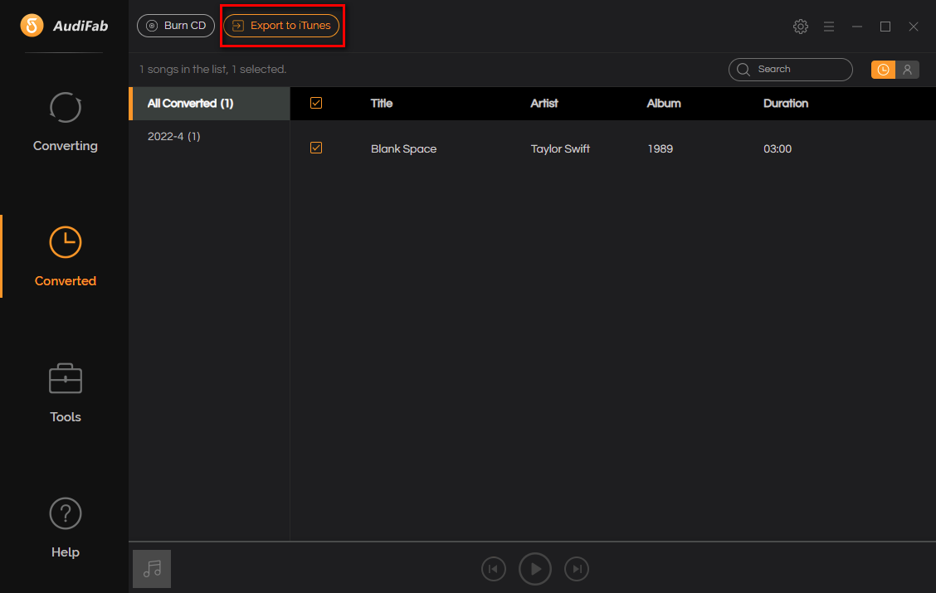Sort by Artist column header

click(544, 103)
